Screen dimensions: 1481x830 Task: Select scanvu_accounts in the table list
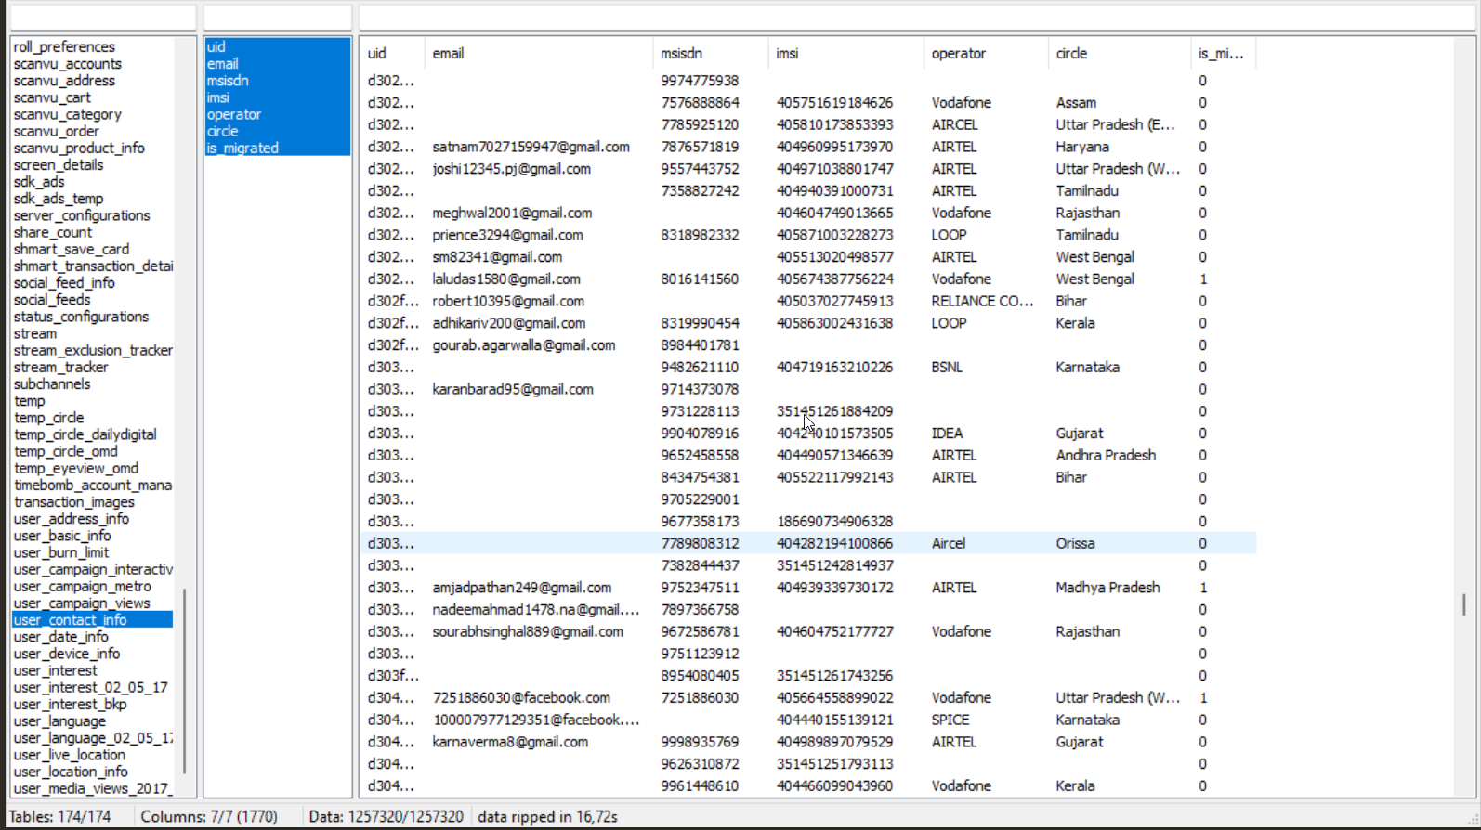click(x=68, y=64)
